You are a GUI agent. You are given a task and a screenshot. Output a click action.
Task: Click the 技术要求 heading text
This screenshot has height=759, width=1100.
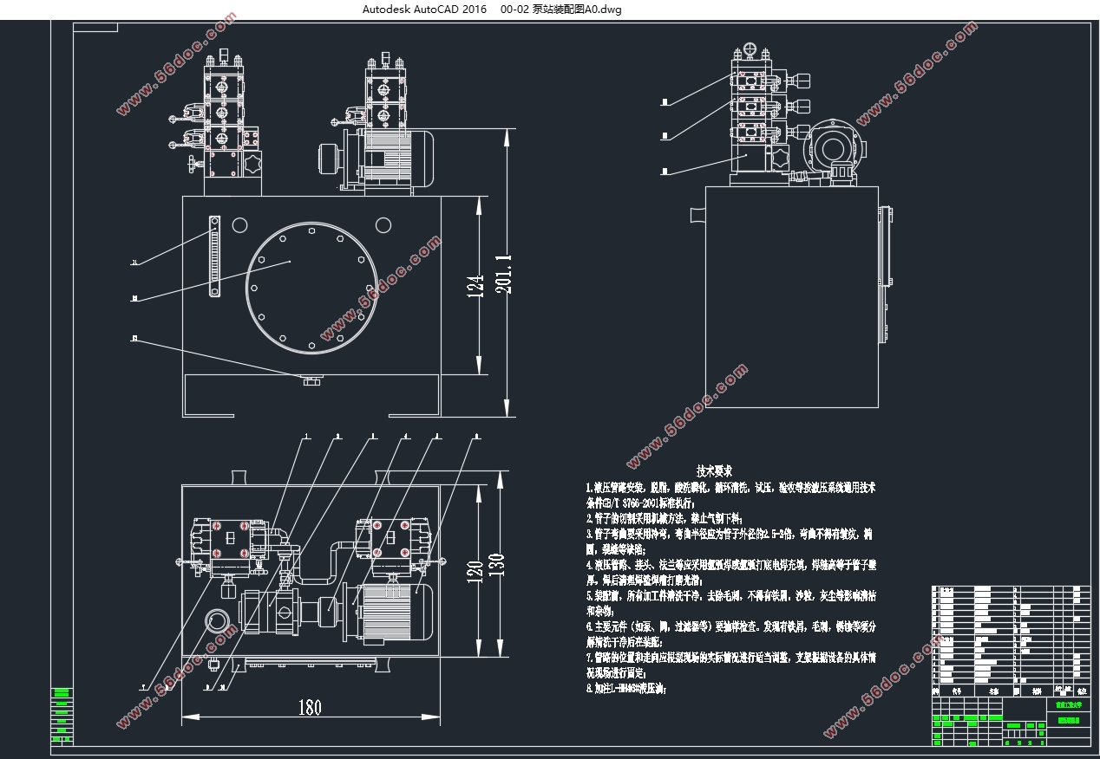coord(715,471)
